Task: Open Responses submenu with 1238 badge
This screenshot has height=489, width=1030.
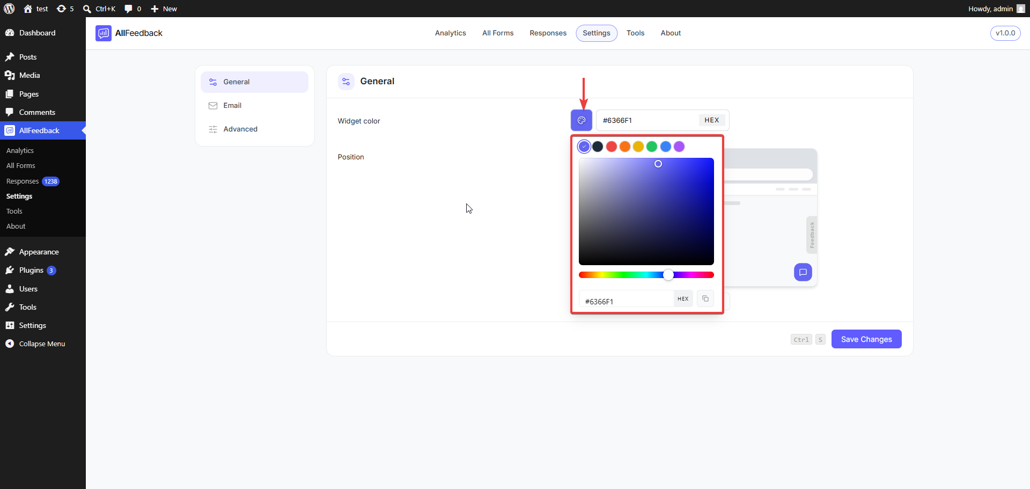Action: pos(32,181)
